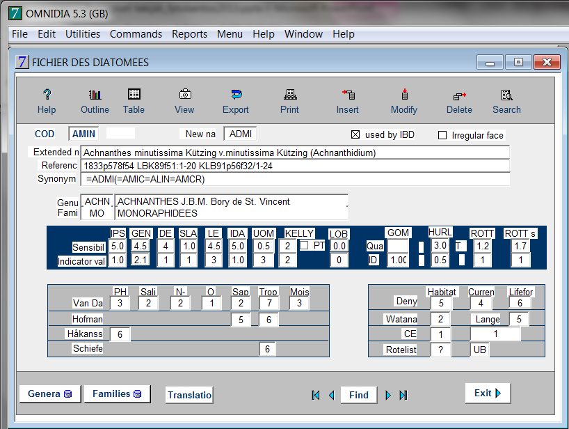Click the IPS sensibility value 5.0

click(x=118, y=246)
